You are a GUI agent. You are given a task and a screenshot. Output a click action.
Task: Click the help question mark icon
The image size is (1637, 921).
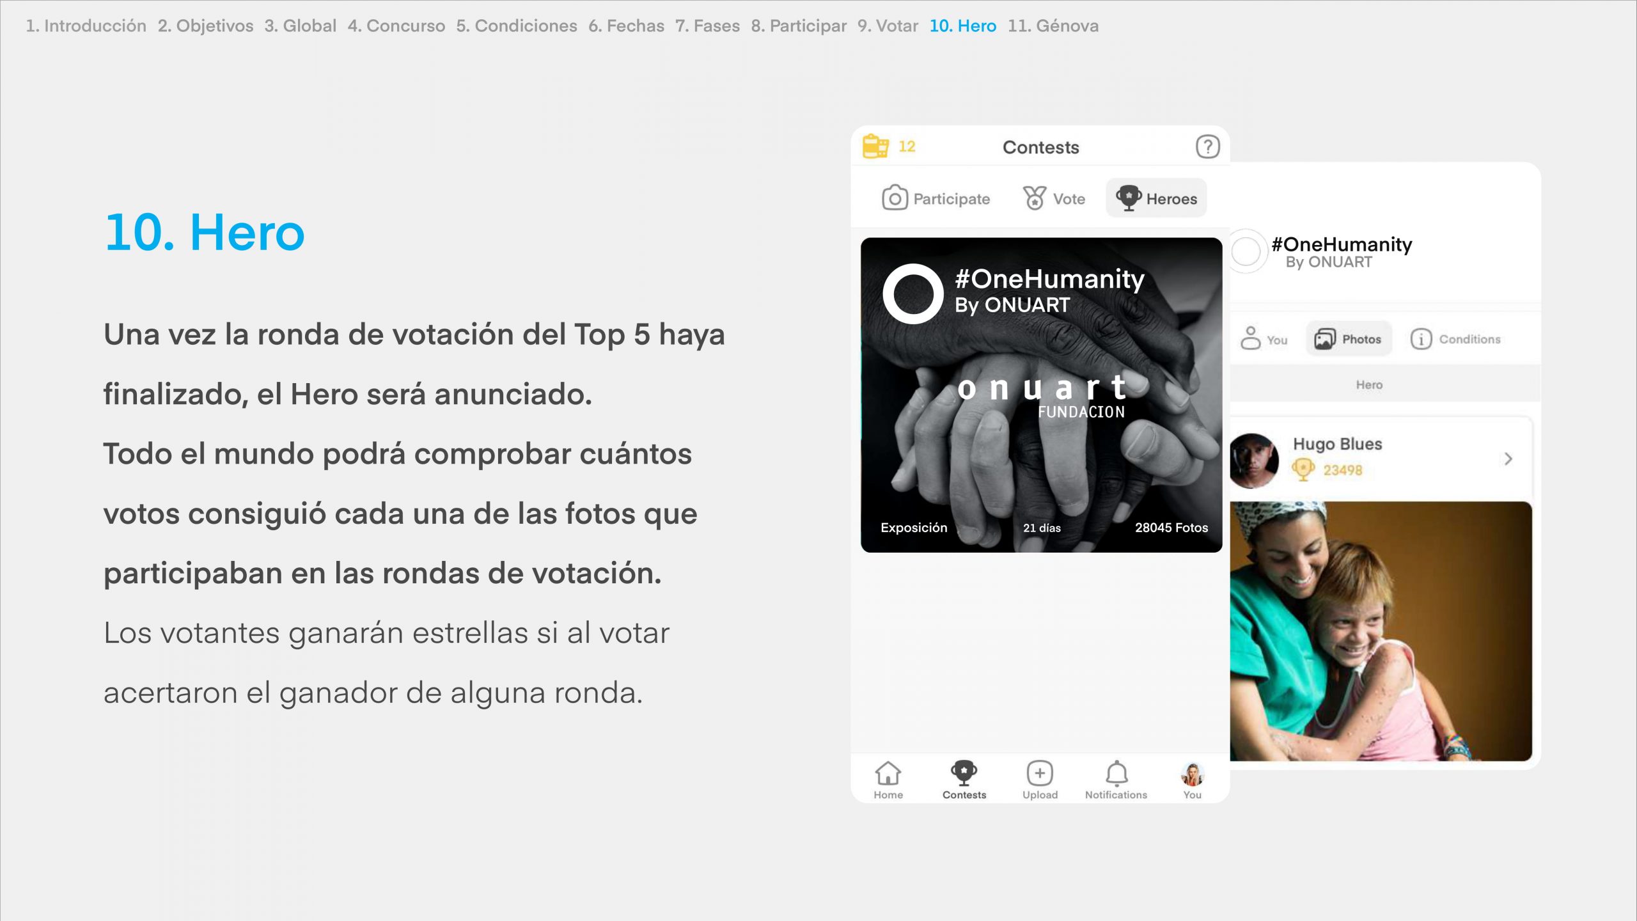pyautogui.click(x=1207, y=146)
